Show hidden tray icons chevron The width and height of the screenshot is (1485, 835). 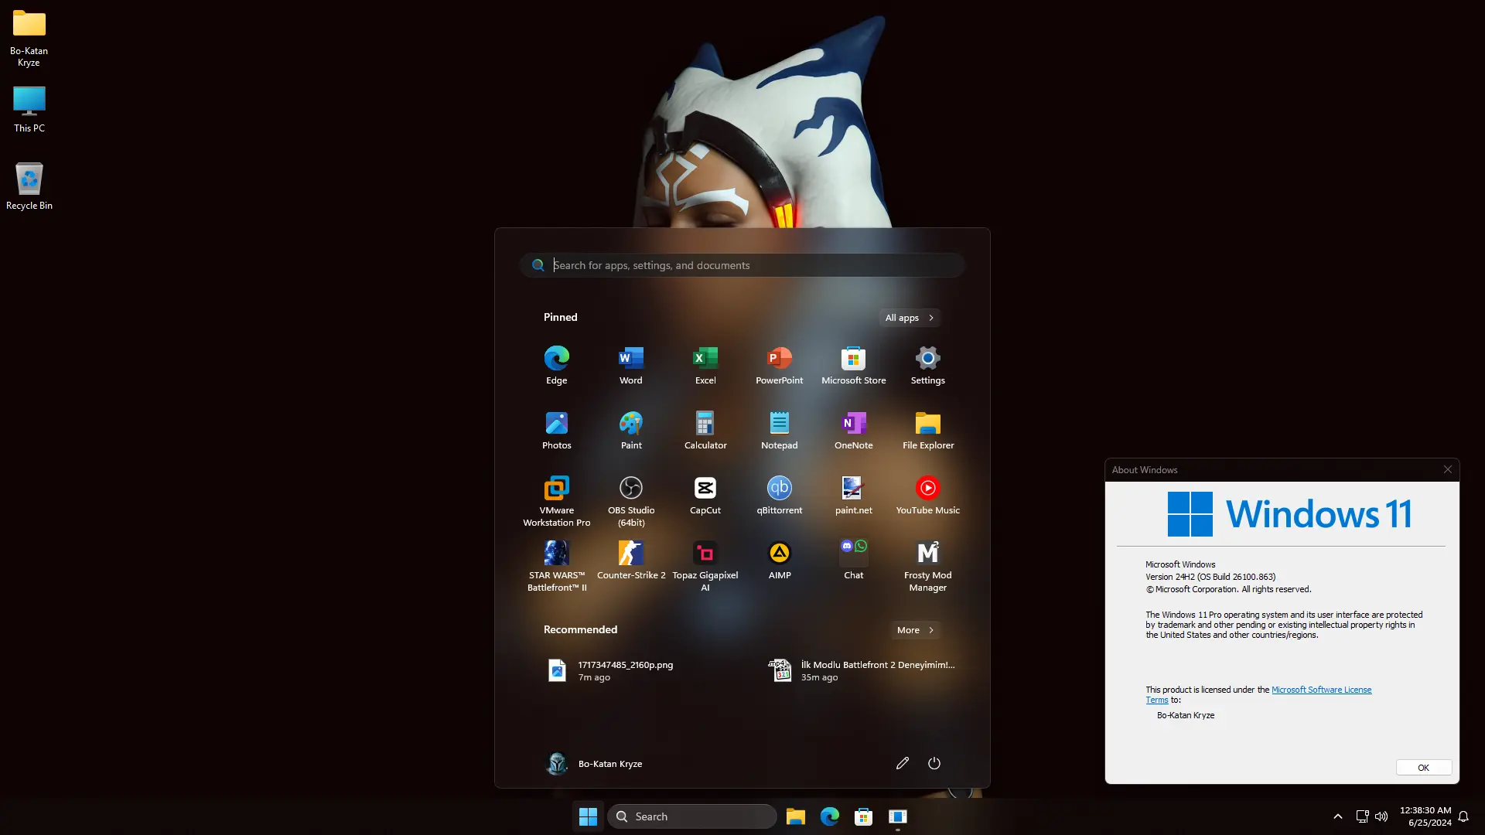point(1337,816)
